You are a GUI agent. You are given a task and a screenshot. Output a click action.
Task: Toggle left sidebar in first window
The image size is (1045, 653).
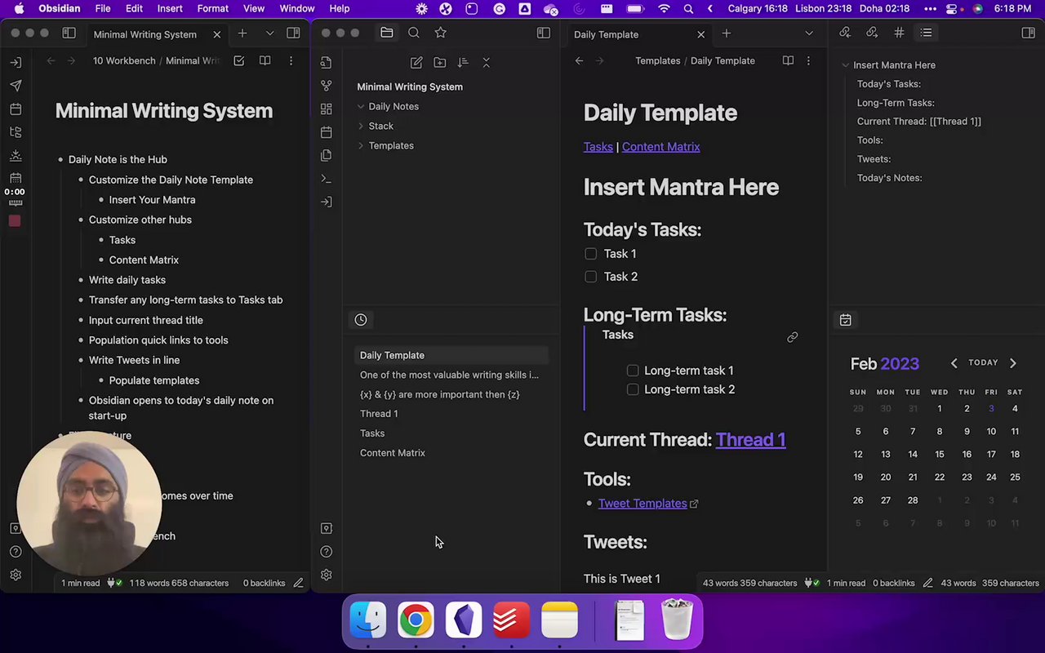[69, 33]
